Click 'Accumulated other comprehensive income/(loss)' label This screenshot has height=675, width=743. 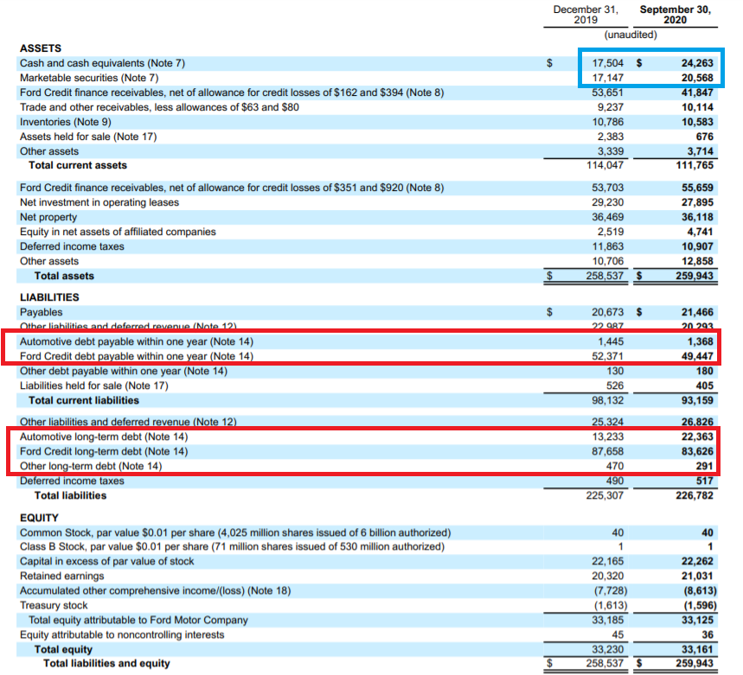click(156, 590)
